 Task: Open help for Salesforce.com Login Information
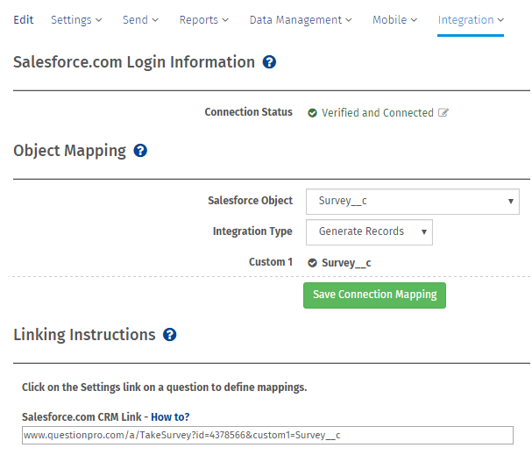tap(269, 62)
